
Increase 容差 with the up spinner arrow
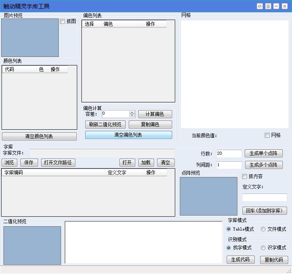[132, 112]
